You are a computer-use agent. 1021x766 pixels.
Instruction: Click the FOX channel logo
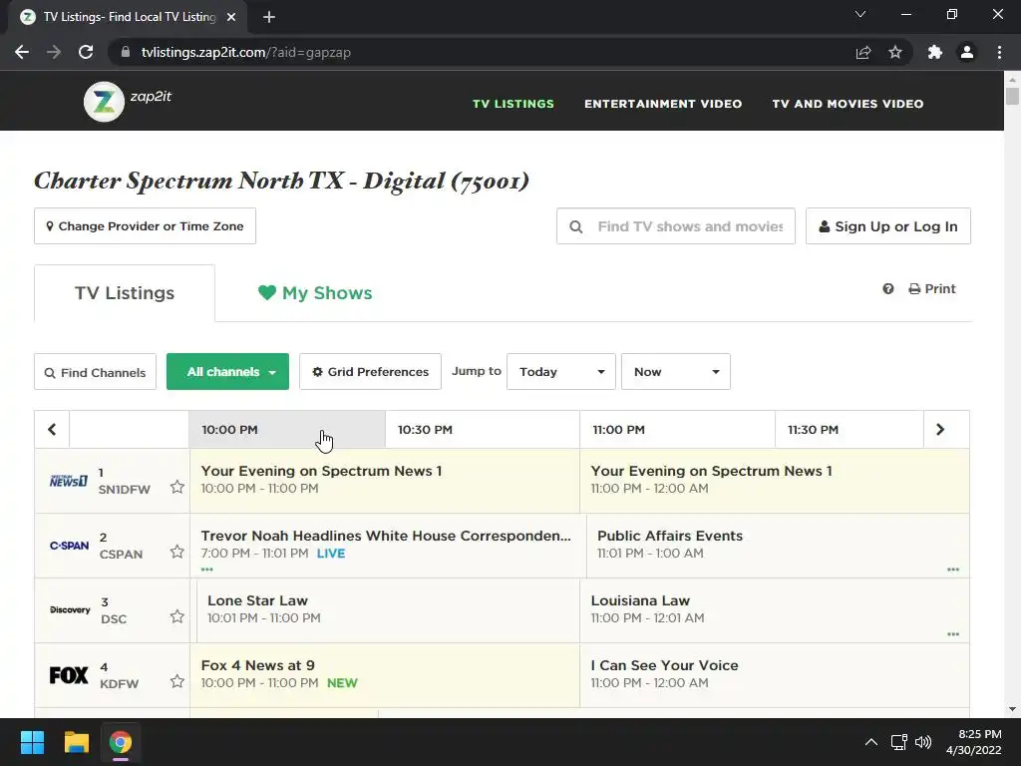pyautogui.click(x=69, y=675)
